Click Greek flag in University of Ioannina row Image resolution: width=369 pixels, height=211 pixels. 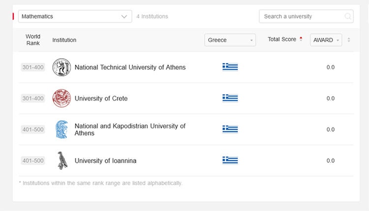coord(230,160)
